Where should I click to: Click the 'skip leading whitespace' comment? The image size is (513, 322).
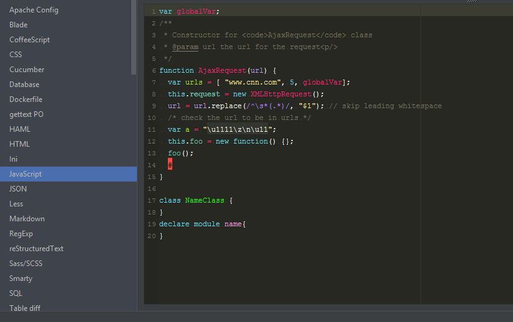pyautogui.click(x=386, y=106)
